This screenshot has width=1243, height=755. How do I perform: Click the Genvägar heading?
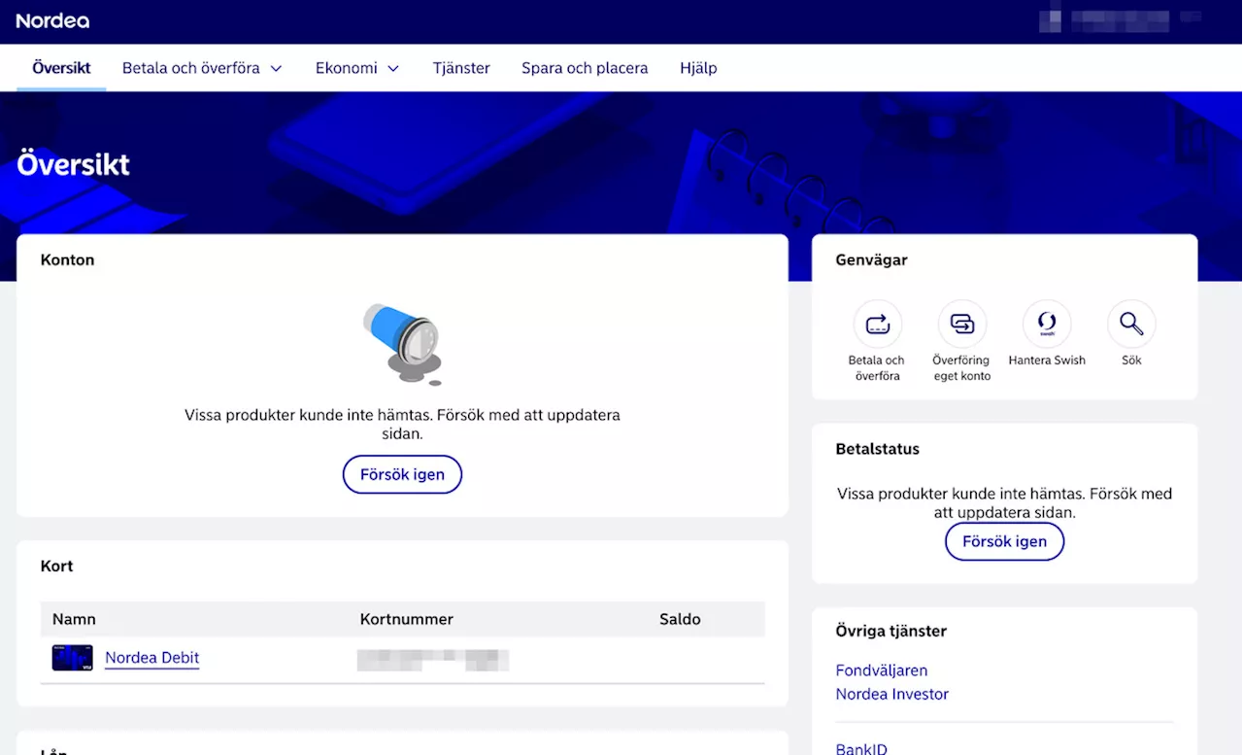pyautogui.click(x=871, y=260)
